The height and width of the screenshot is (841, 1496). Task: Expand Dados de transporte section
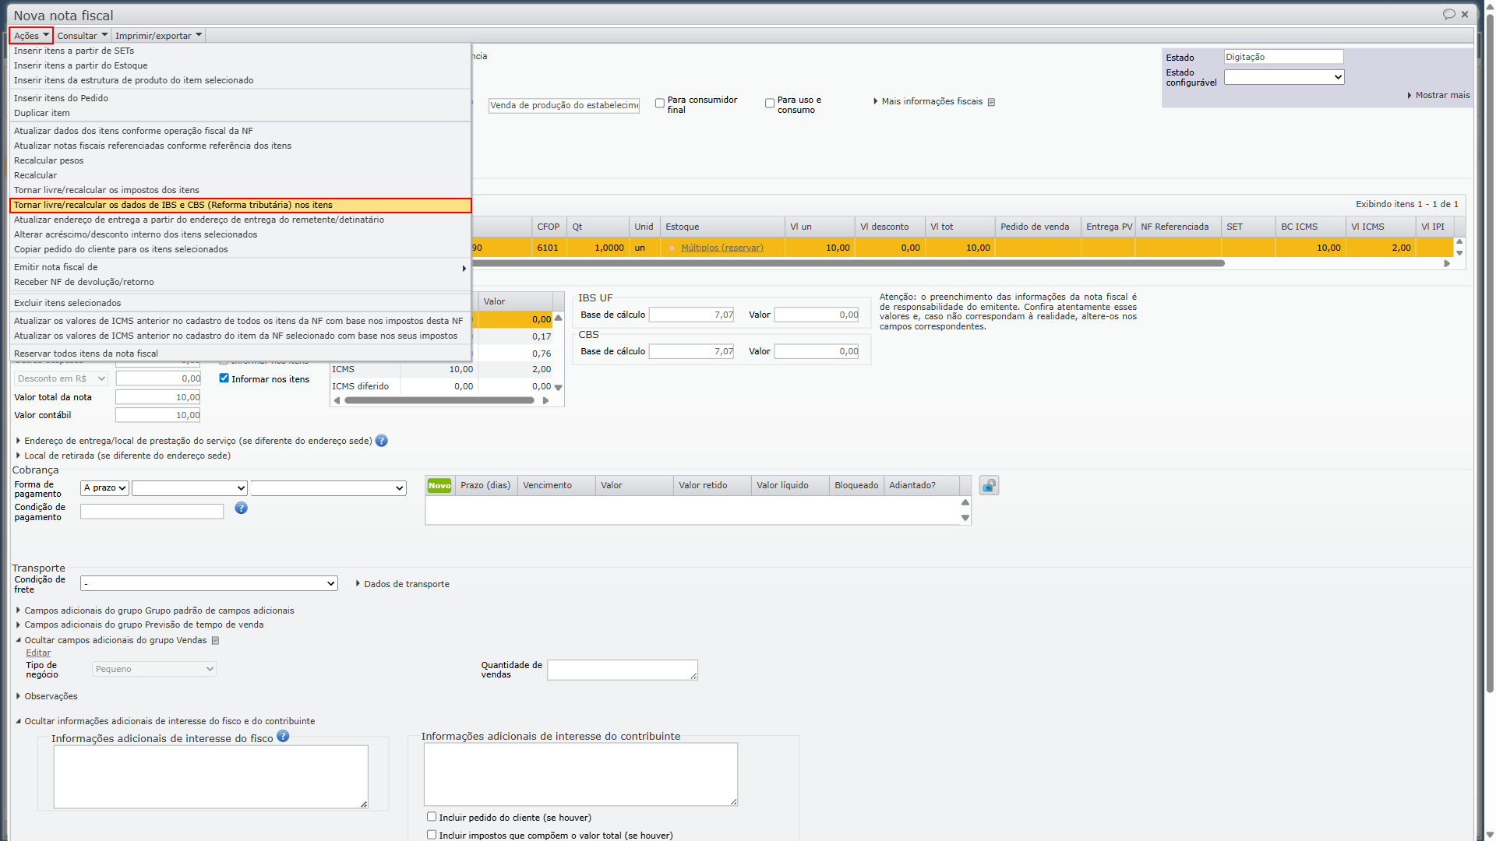[402, 584]
